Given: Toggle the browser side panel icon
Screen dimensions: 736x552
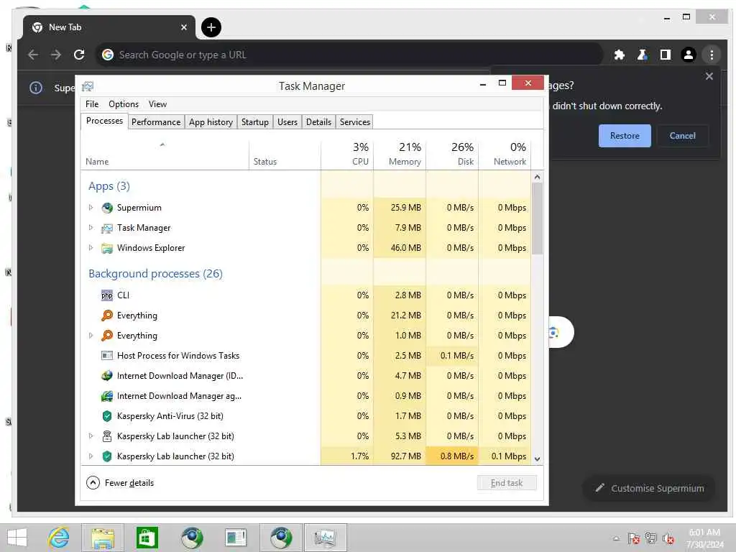Looking at the screenshot, I should tap(665, 55).
